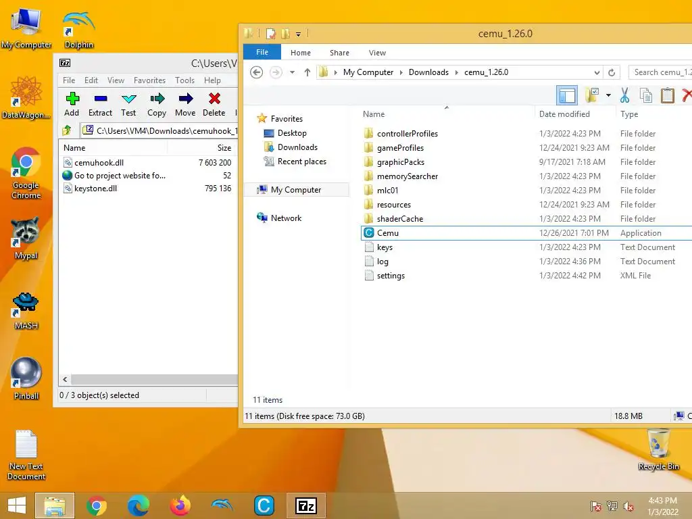Expand the address bar history dropdown
The height and width of the screenshot is (519, 692).
coord(597,72)
